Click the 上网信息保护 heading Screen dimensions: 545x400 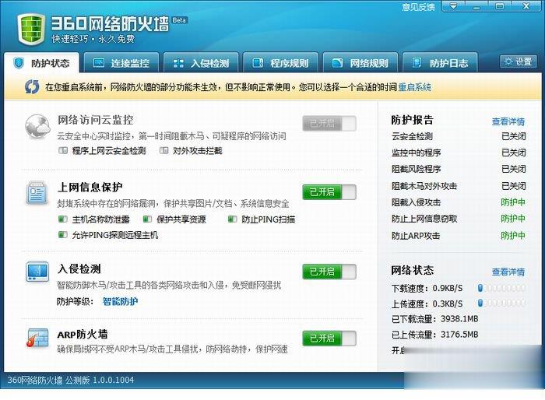[90, 187]
